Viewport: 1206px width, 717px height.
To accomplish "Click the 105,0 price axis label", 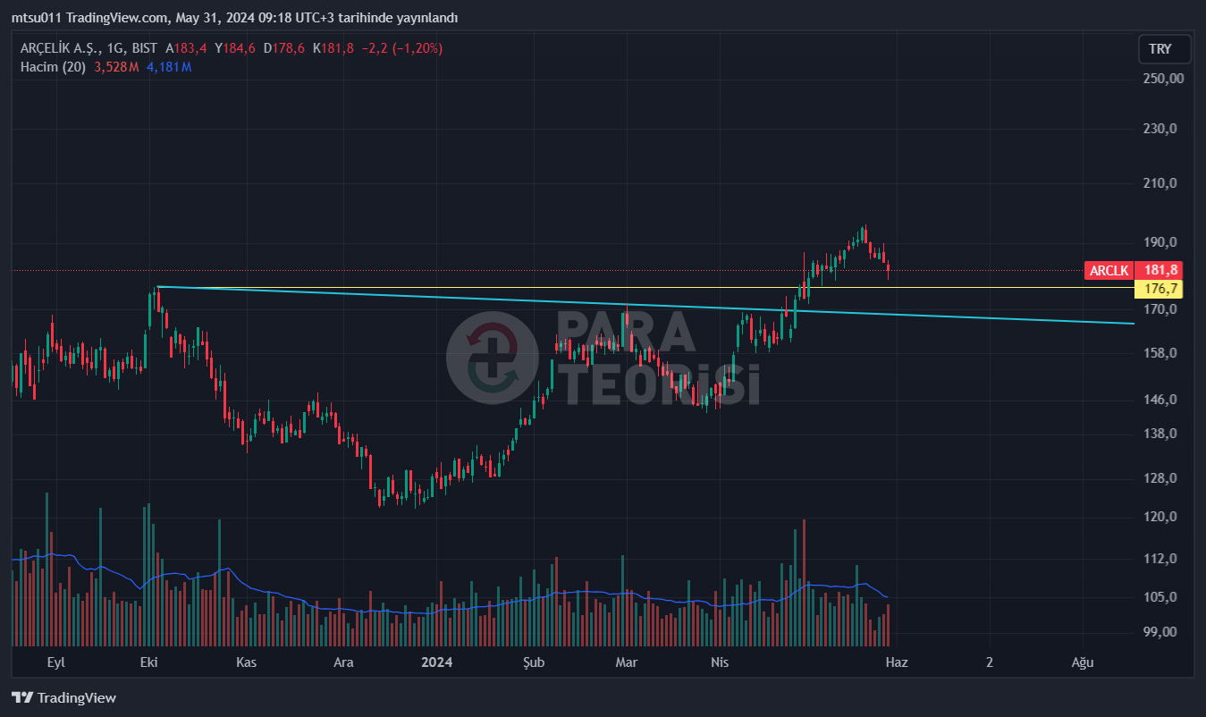I will [1160, 597].
